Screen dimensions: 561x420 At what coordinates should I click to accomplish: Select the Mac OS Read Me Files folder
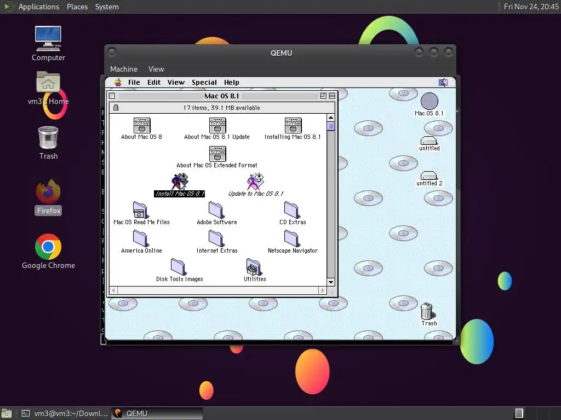pyautogui.click(x=140, y=210)
